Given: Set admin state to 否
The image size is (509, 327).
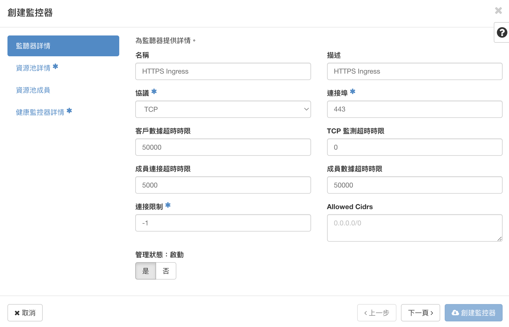Looking at the screenshot, I should coord(166,271).
